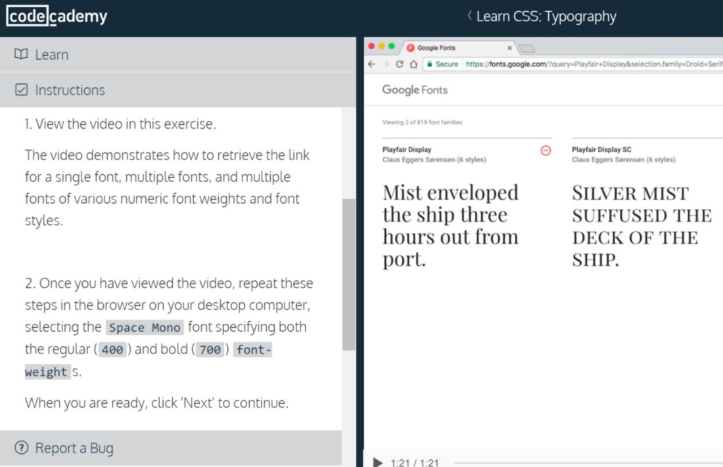This screenshot has height=467, width=723.
Task: Close the Google Fonts browser tab
Action: pyautogui.click(x=509, y=48)
